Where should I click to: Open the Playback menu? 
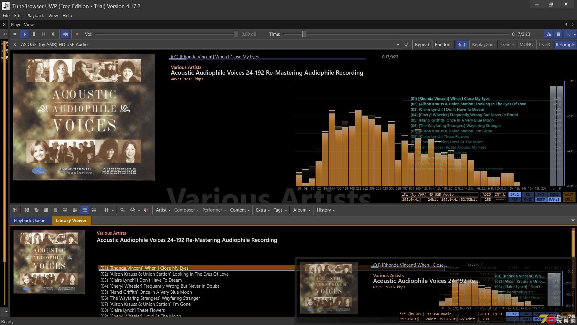(35, 16)
